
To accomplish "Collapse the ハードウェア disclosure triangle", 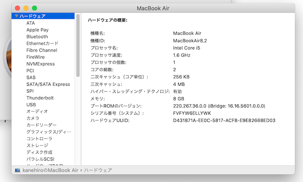I will 16,16.
